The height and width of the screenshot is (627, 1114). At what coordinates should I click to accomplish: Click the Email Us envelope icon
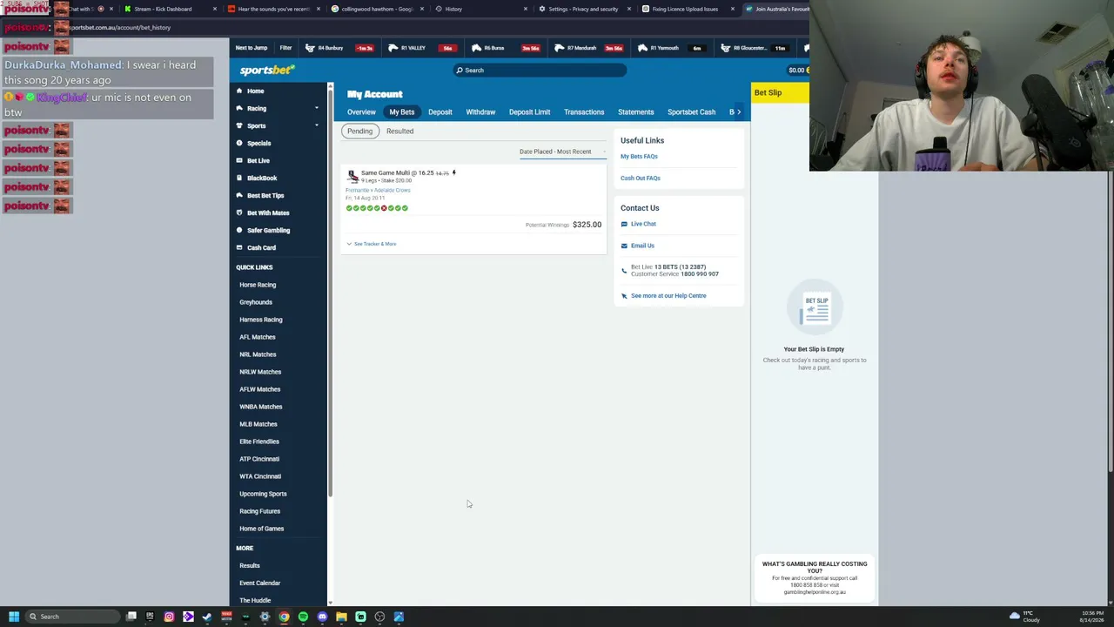click(624, 246)
